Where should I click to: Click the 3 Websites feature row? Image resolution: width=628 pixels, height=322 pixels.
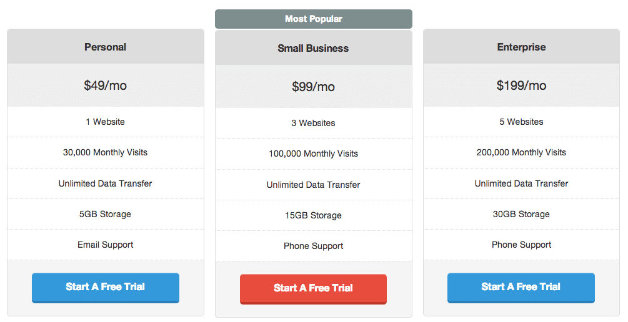[x=313, y=123]
